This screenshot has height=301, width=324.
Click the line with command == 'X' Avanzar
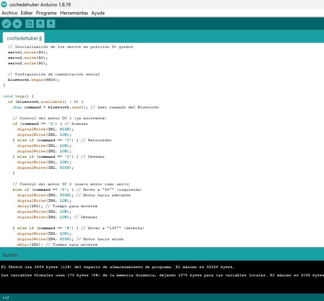click(x=50, y=124)
